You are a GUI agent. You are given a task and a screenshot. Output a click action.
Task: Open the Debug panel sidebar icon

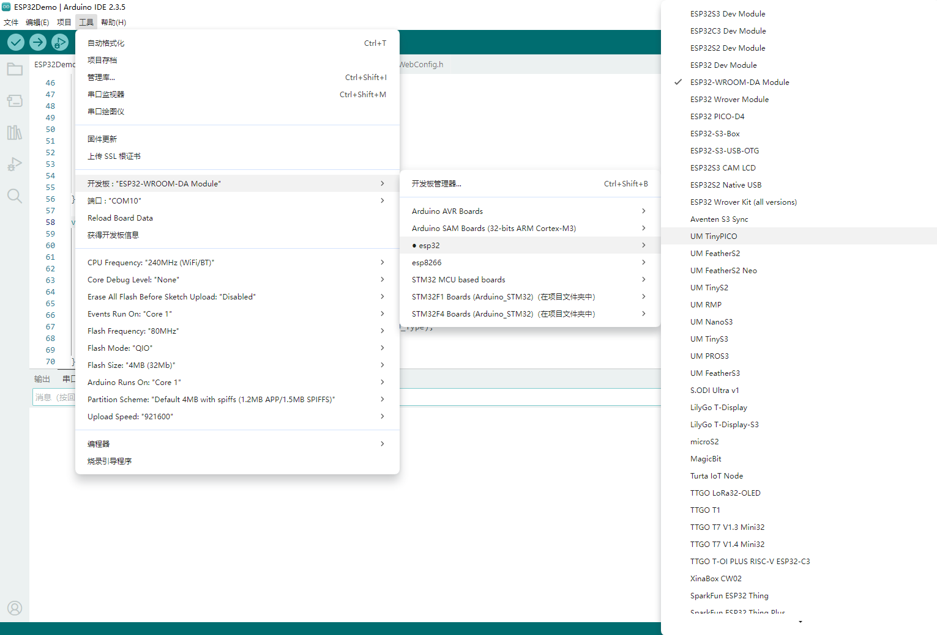pos(15,164)
